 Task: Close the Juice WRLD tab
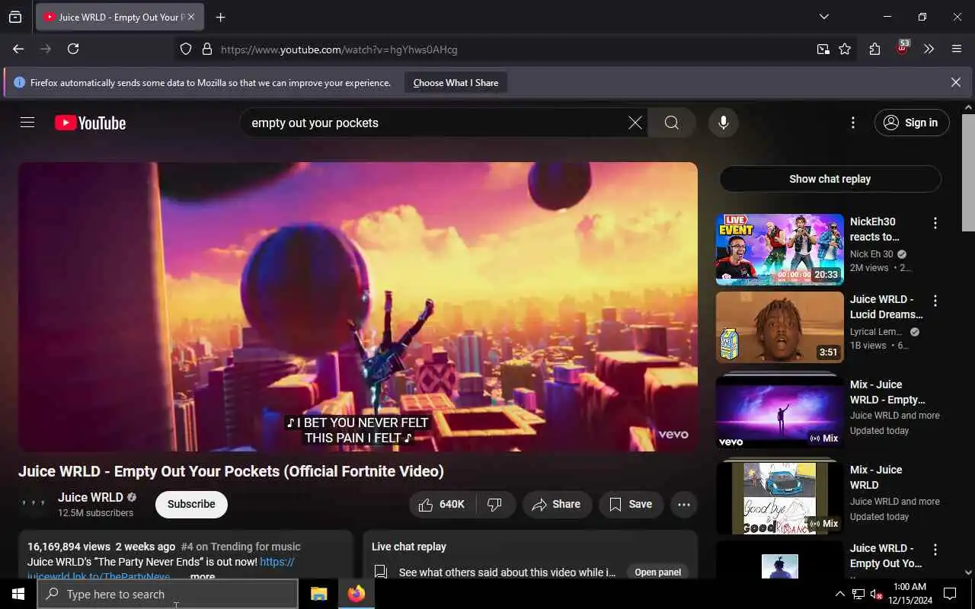[190, 17]
